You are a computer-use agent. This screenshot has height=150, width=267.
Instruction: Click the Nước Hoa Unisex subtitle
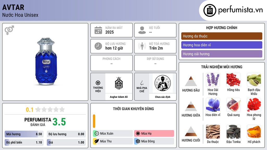(x=20, y=15)
